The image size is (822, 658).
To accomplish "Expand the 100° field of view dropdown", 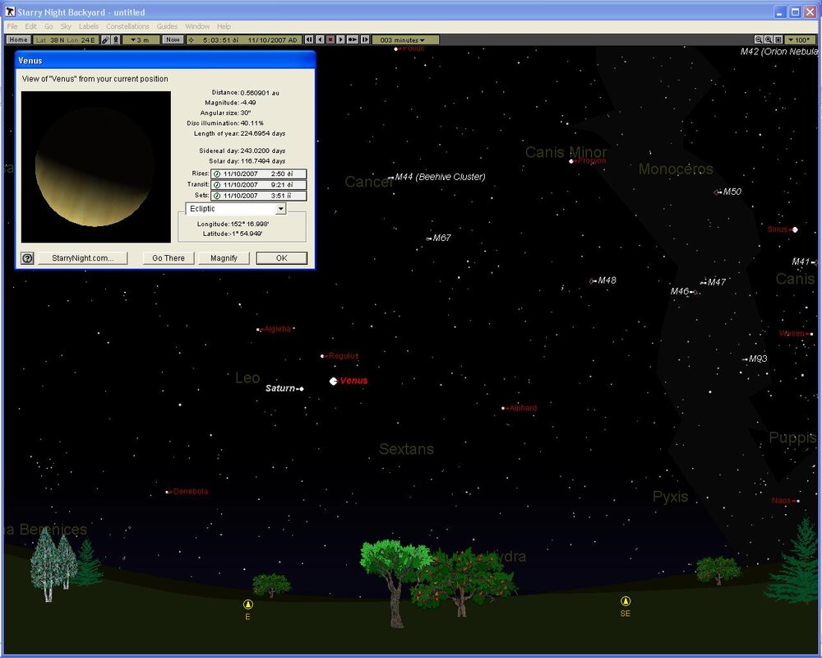I will coord(801,39).
